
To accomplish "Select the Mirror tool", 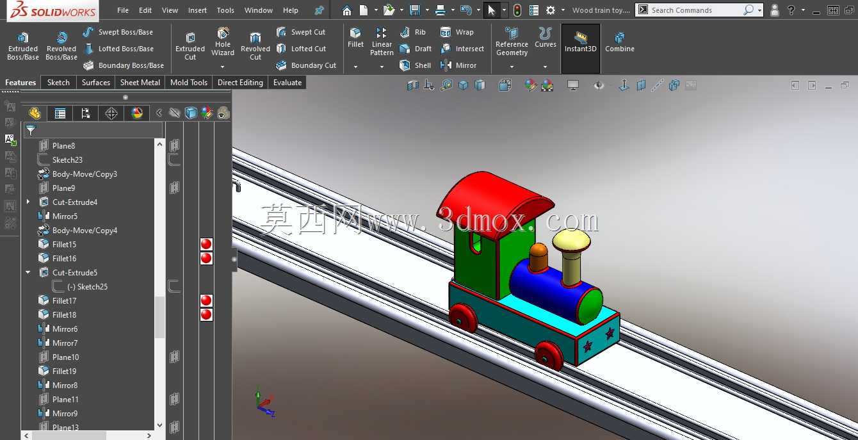I will pyautogui.click(x=458, y=65).
